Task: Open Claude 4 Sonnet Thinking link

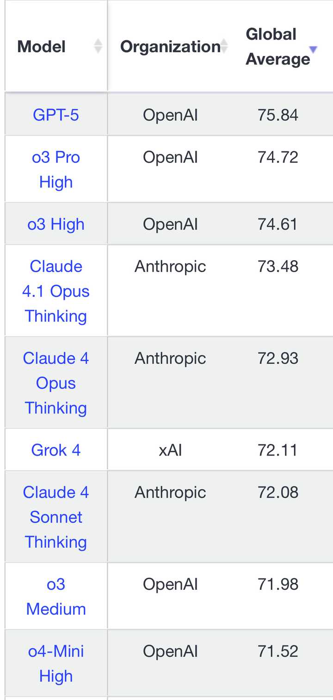Action: click(56, 517)
